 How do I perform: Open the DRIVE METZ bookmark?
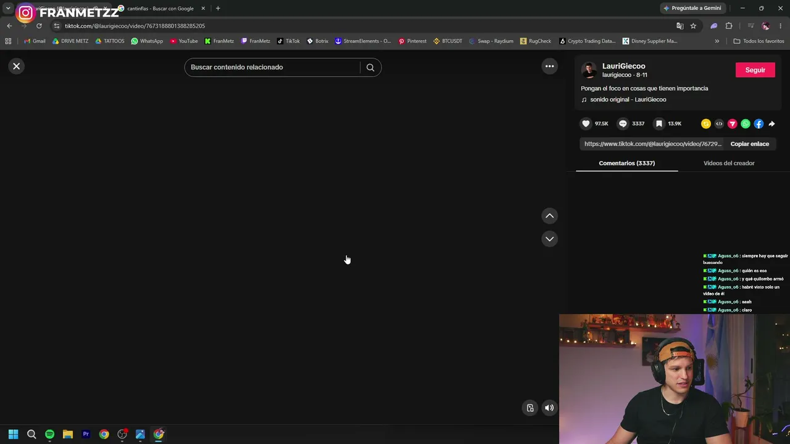tap(70, 41)
